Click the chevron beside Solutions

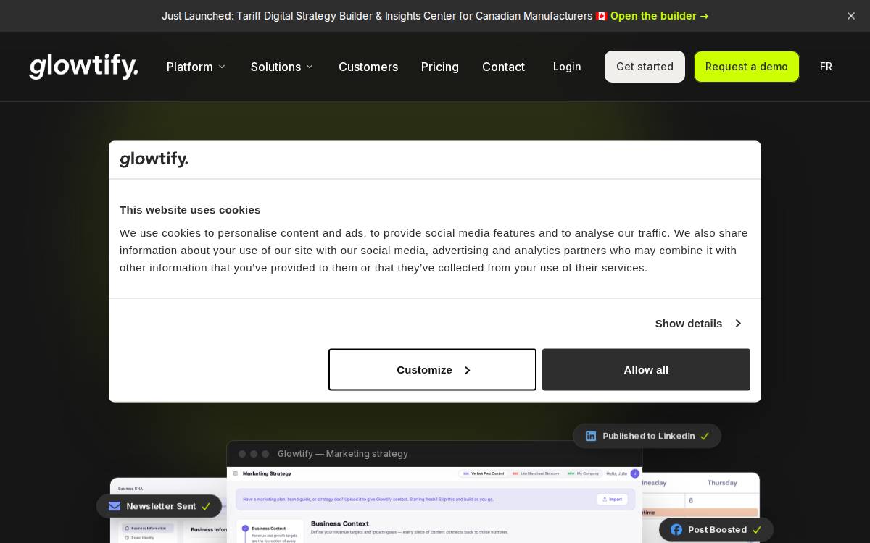click(310, 67)
